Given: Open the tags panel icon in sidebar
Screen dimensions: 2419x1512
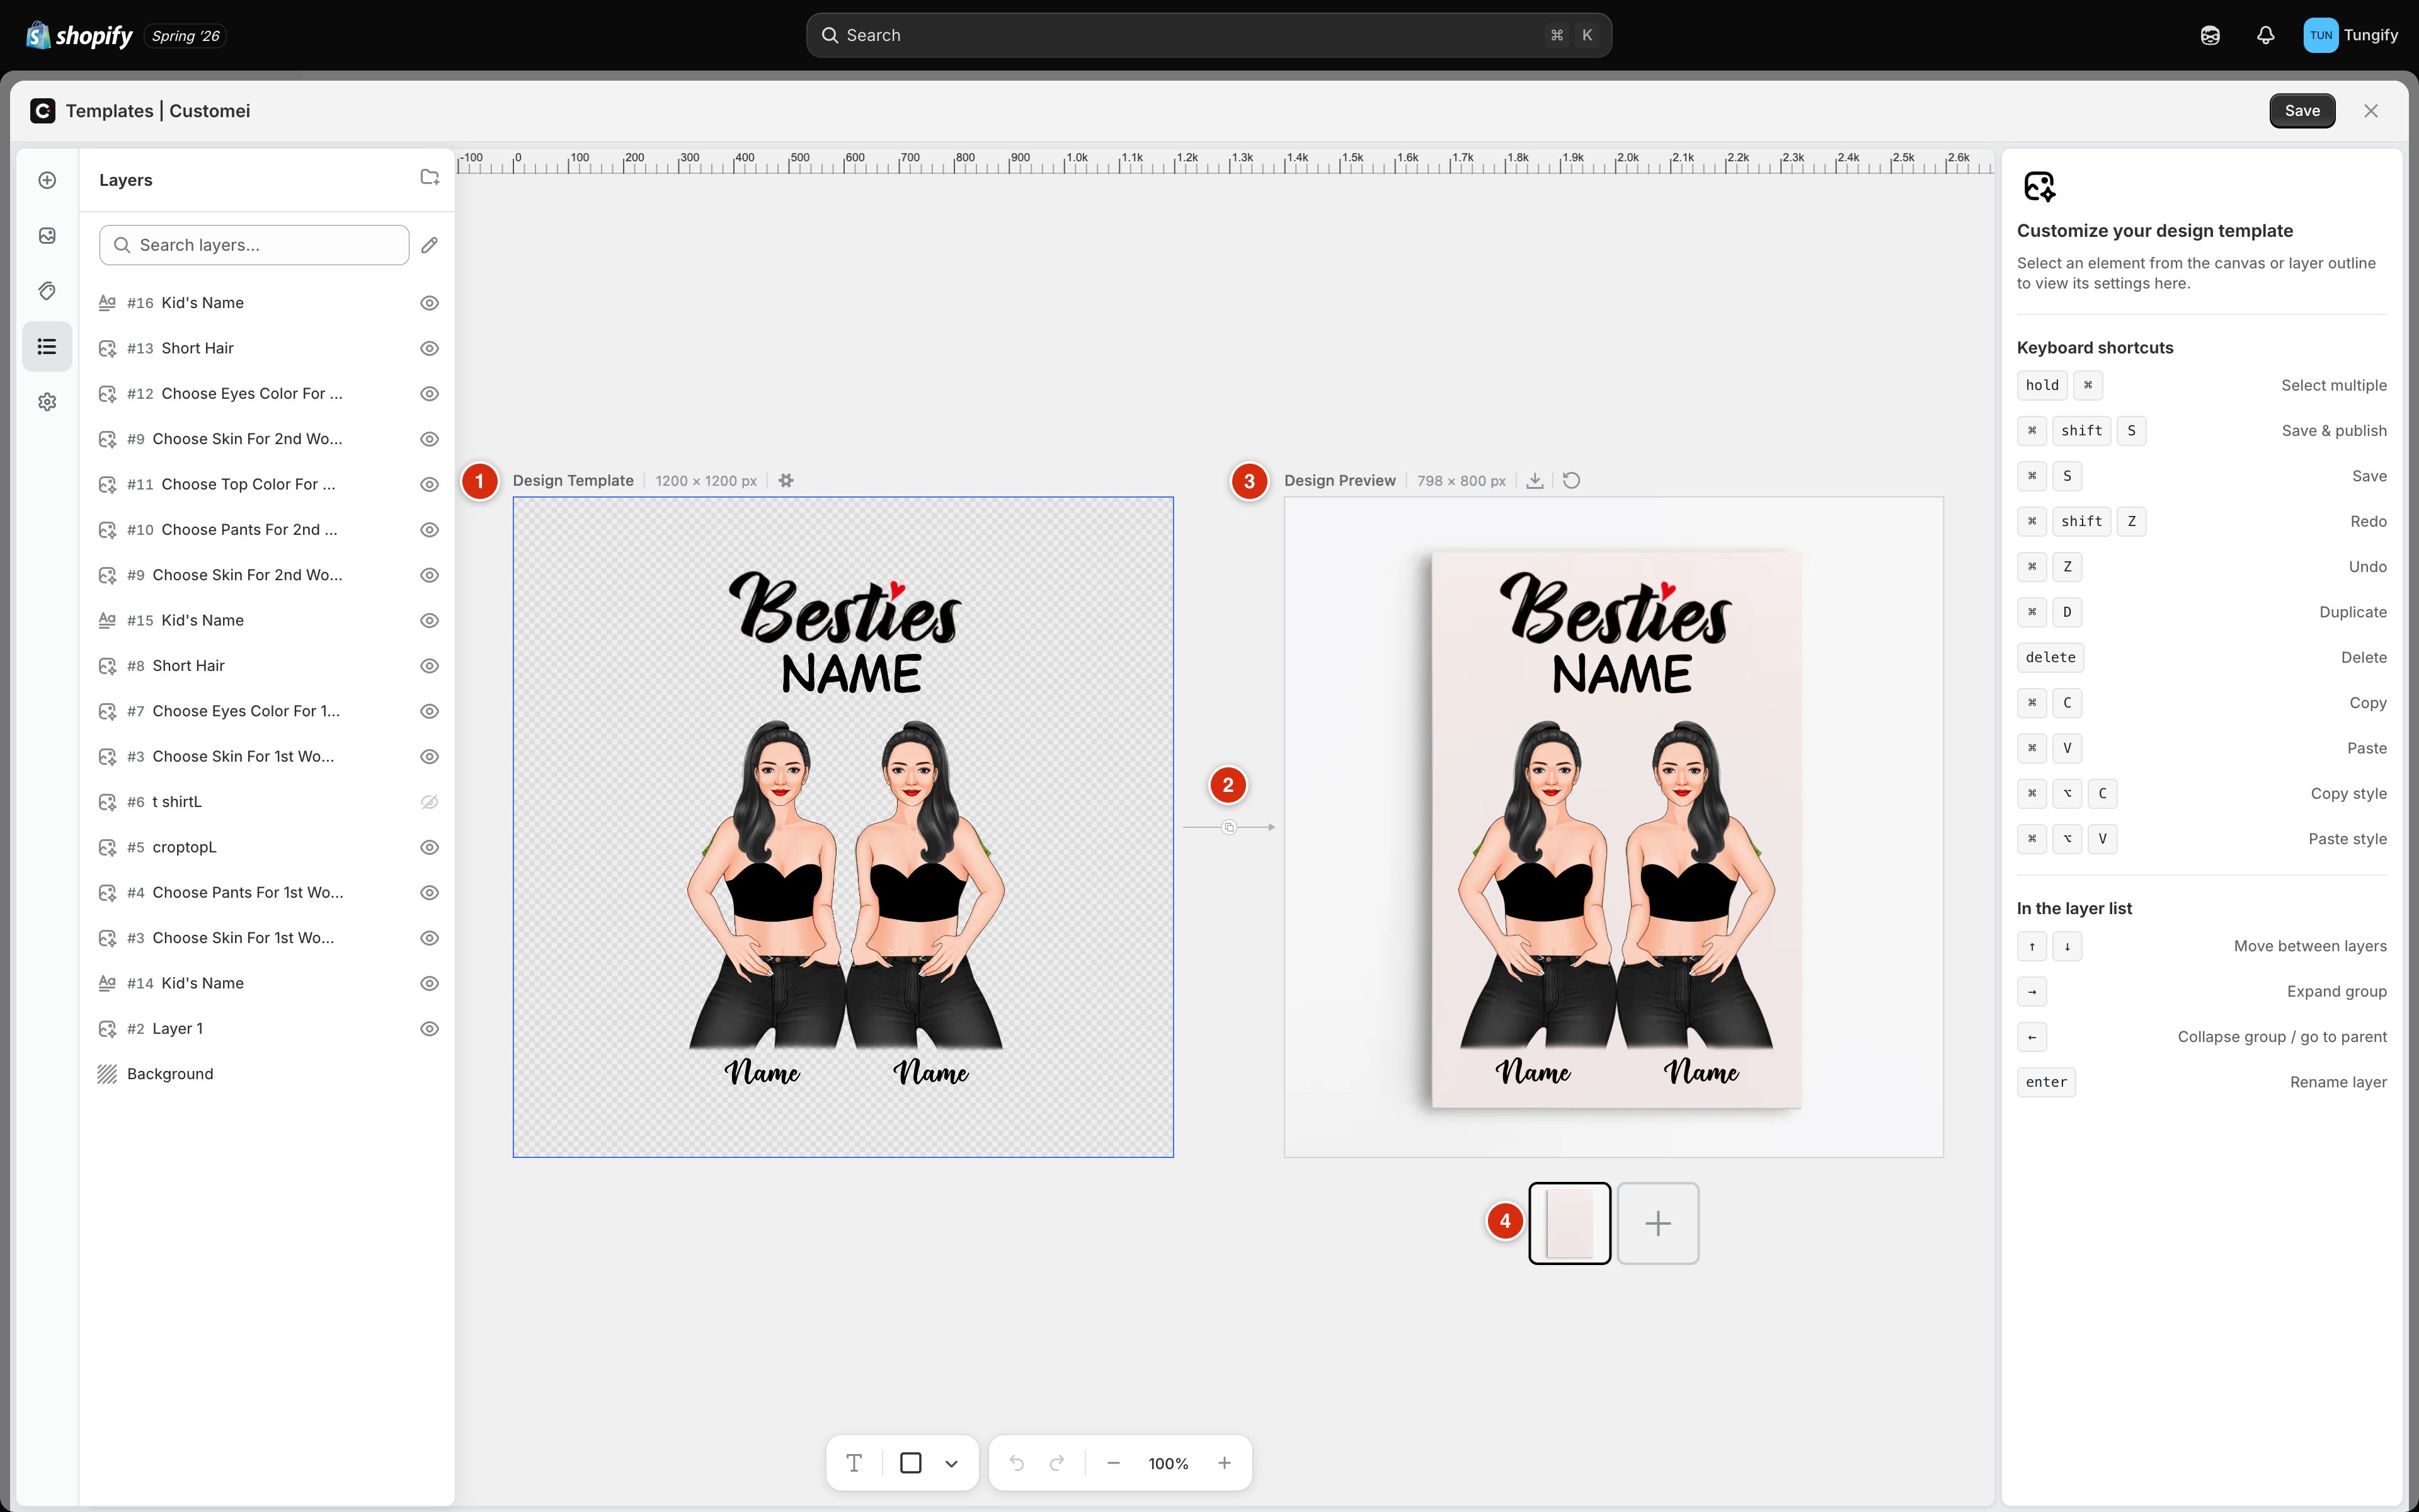Looking at the screenshot, I should pos(47,291).
